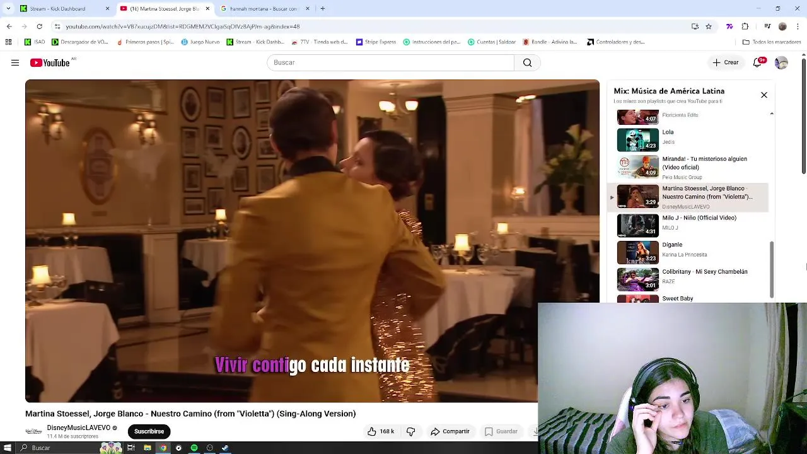Screen dimensions: 807x454
Task: Open Task View on the taskbar
Action: [131, 448]
